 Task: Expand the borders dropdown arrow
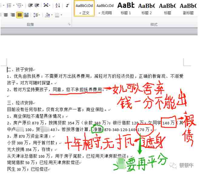[x=61, y=15]
